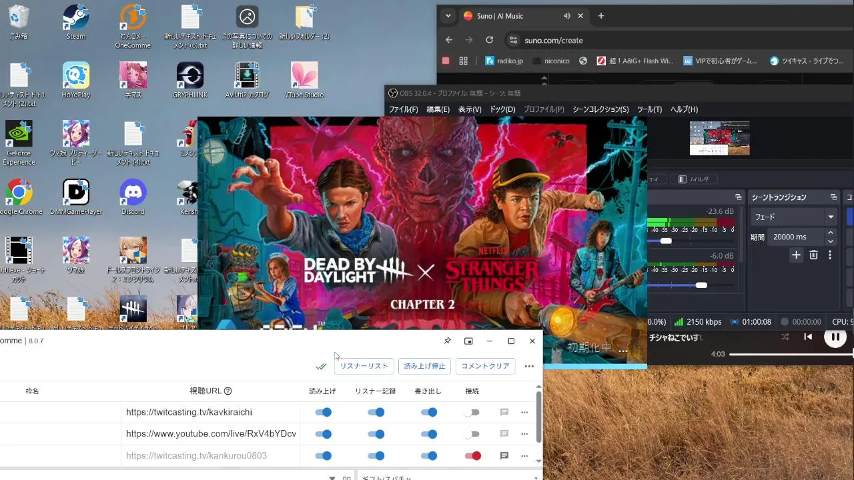Disconnect 接続 toggle for kankurou0803 row
The image size is (854, 480).
click(x=473, y=456)
